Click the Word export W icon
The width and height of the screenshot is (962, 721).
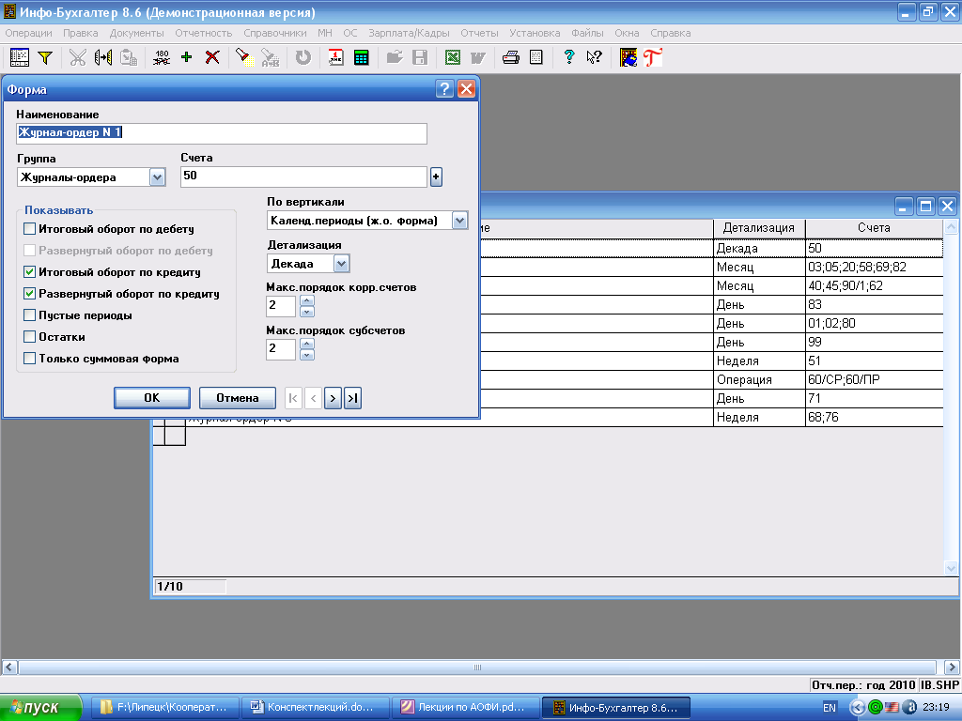(x=478, y=57)
